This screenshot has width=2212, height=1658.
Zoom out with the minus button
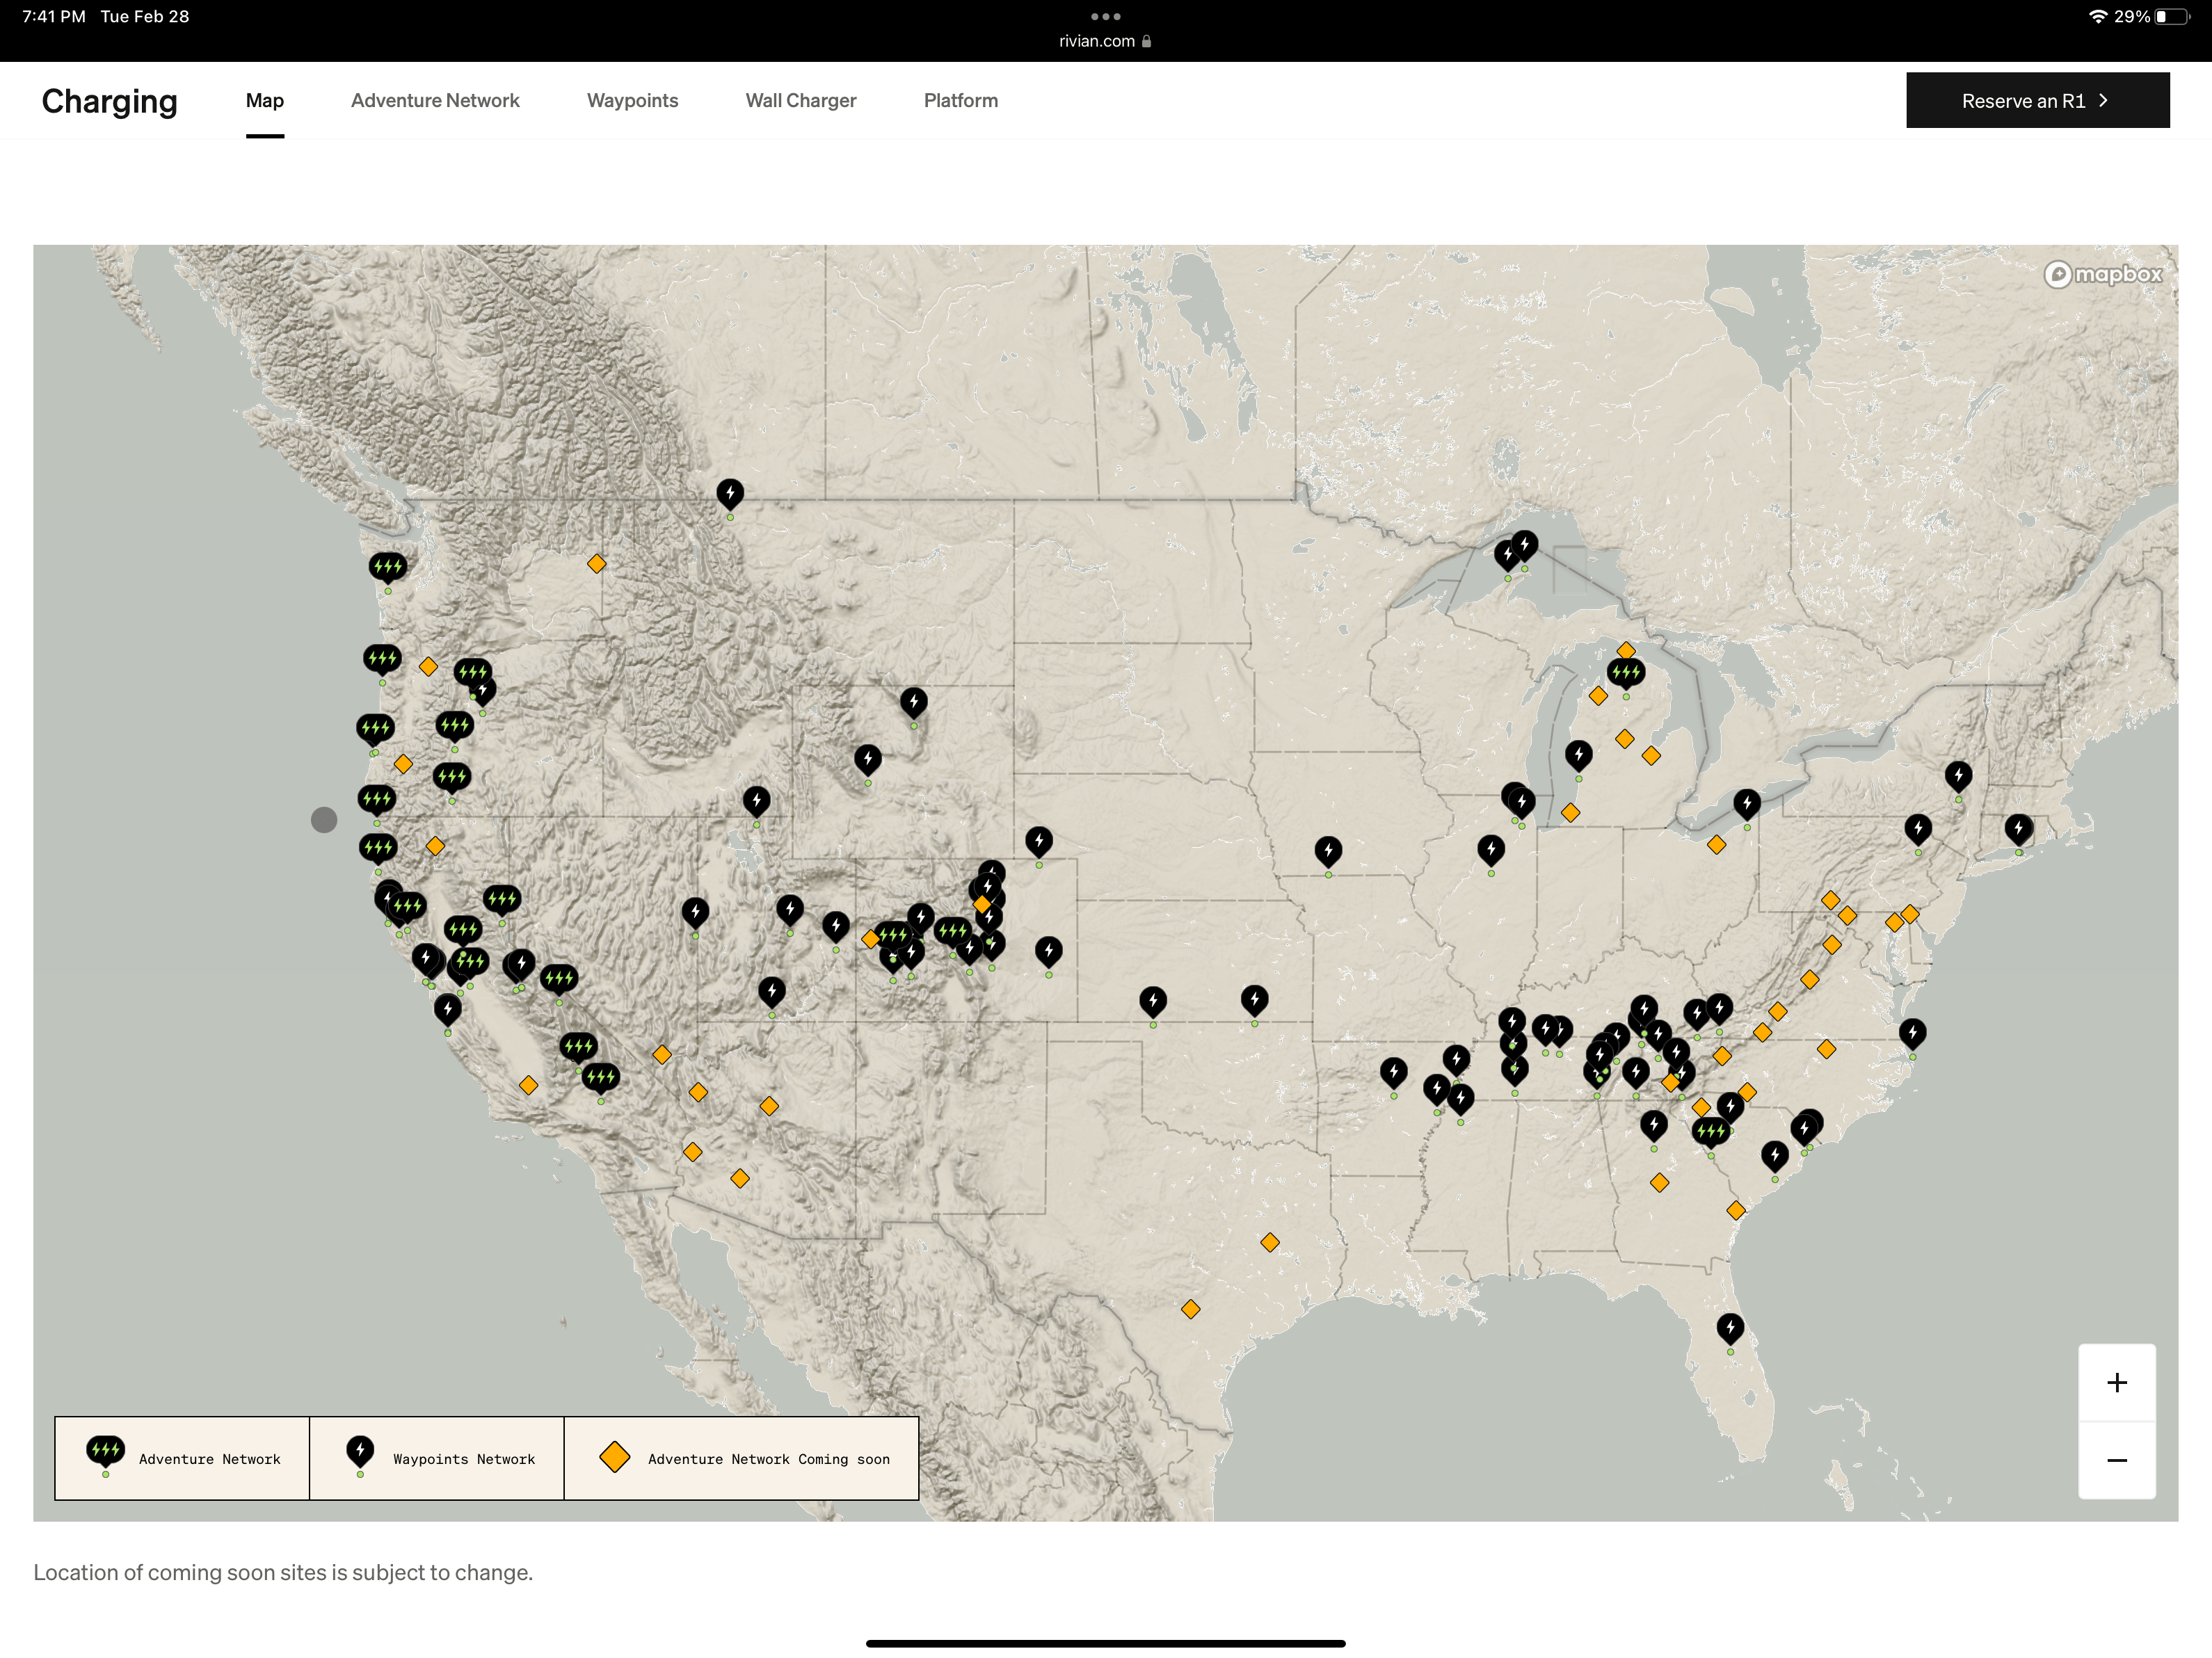tap(2116, 1461)
